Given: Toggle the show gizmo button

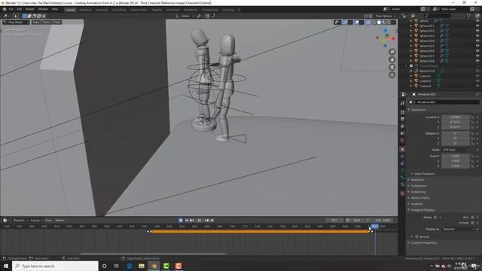Looking at the screenshot, I should point(345,22).
